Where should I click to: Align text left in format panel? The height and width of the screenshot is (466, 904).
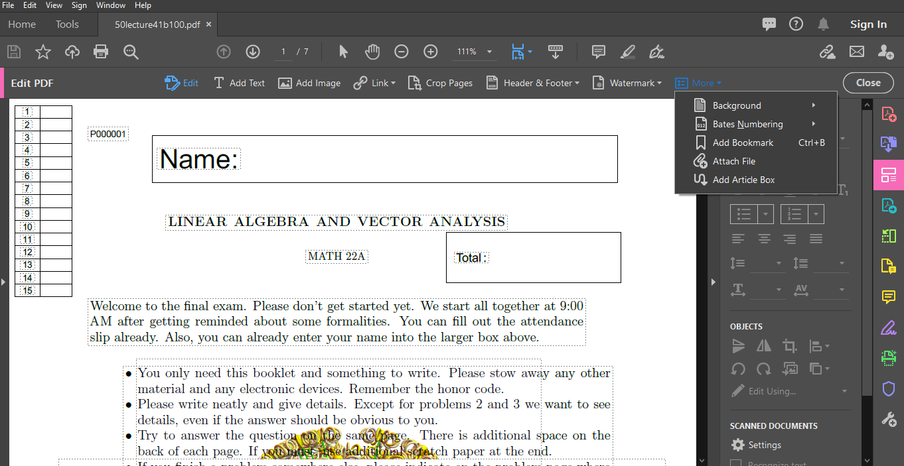point(738,239)
